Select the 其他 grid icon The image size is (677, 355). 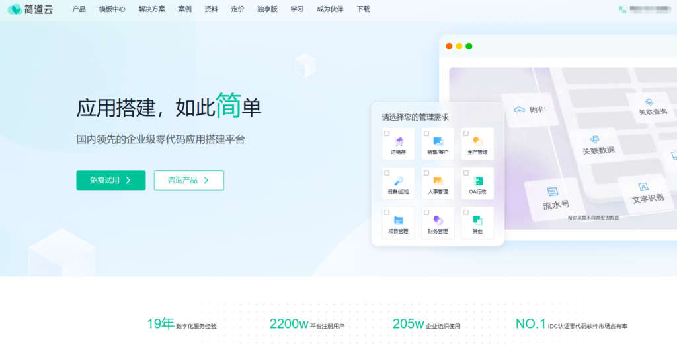click(477, 220)
